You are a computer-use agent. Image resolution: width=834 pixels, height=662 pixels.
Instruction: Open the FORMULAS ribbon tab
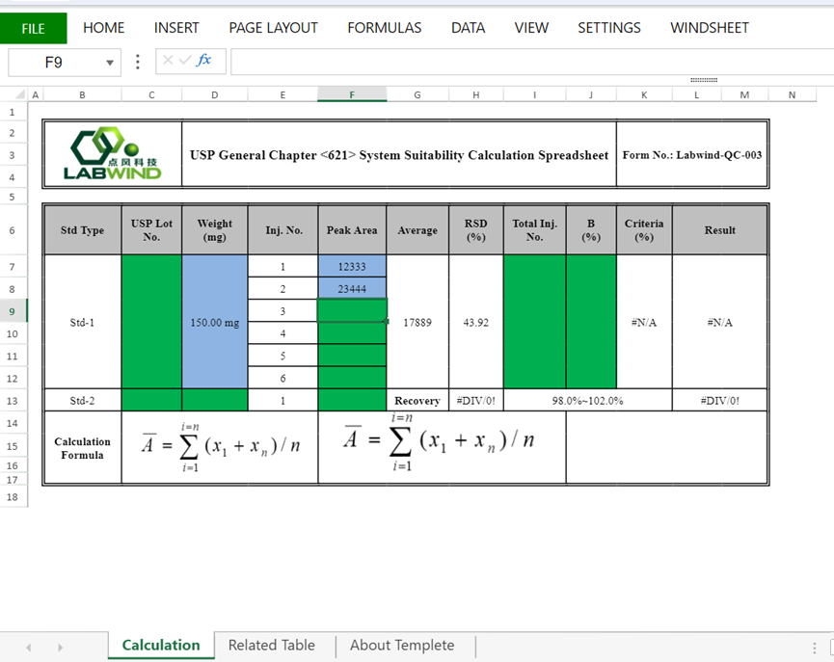pyautogui.click(x=384, y=28)
